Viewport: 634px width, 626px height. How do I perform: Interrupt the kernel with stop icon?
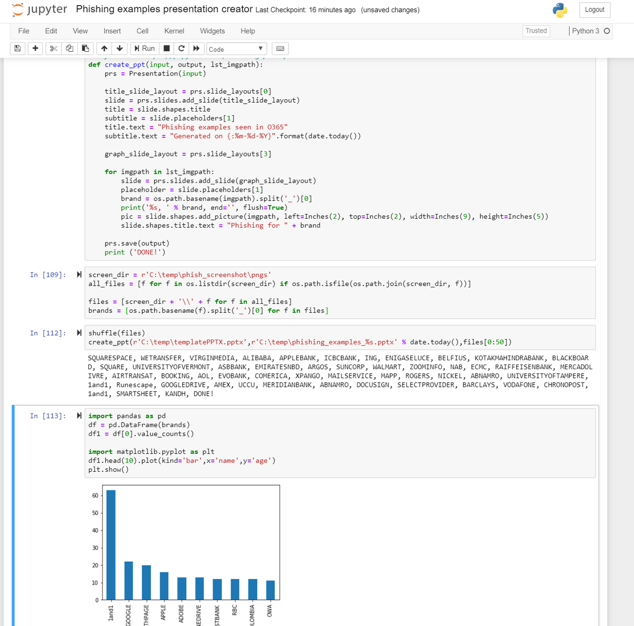(x=166, y=49)
